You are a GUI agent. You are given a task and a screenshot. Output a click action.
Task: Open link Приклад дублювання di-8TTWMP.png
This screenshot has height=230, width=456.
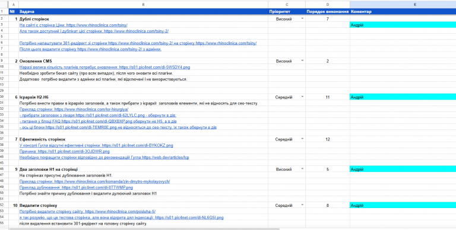pos(76,187)
